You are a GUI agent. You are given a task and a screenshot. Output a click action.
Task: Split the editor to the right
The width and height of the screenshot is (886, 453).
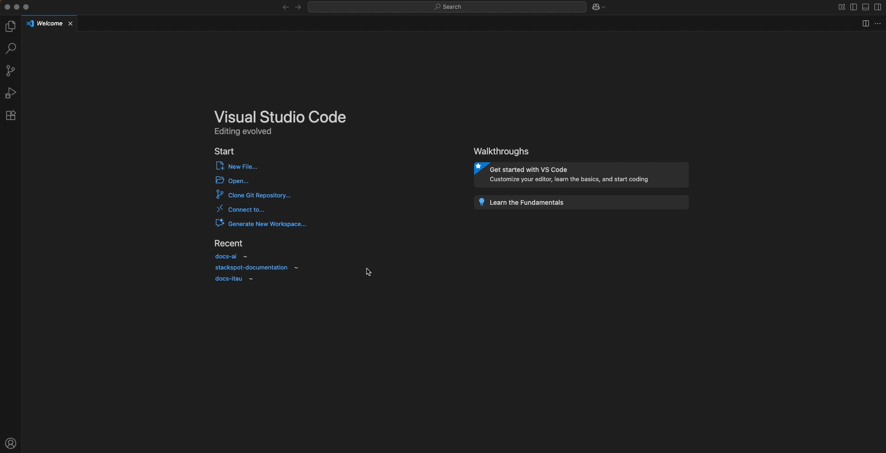tap(866, 24)
